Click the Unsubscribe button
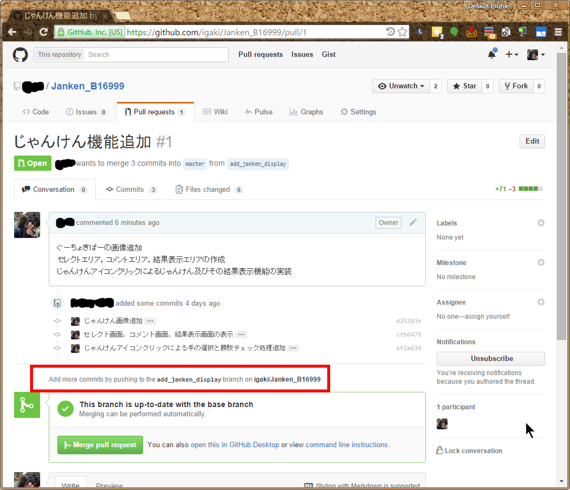The height and width of the screenshot is (490, 570). (x=490, y=358)
